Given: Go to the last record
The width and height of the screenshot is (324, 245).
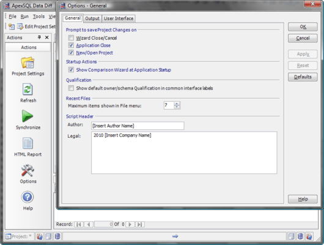Looking at the screenshot, I should pos(139,224).
